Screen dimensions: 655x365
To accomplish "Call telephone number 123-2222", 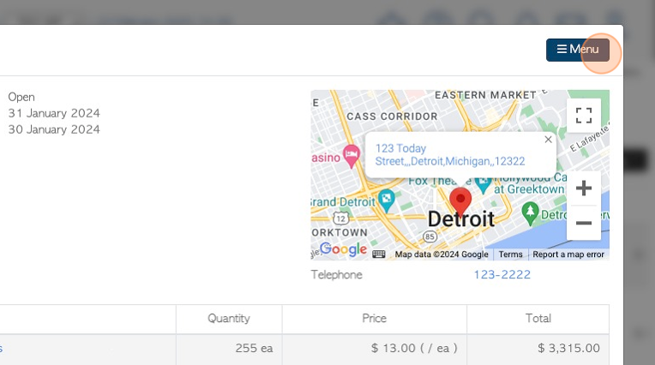I will click(502, 274).
